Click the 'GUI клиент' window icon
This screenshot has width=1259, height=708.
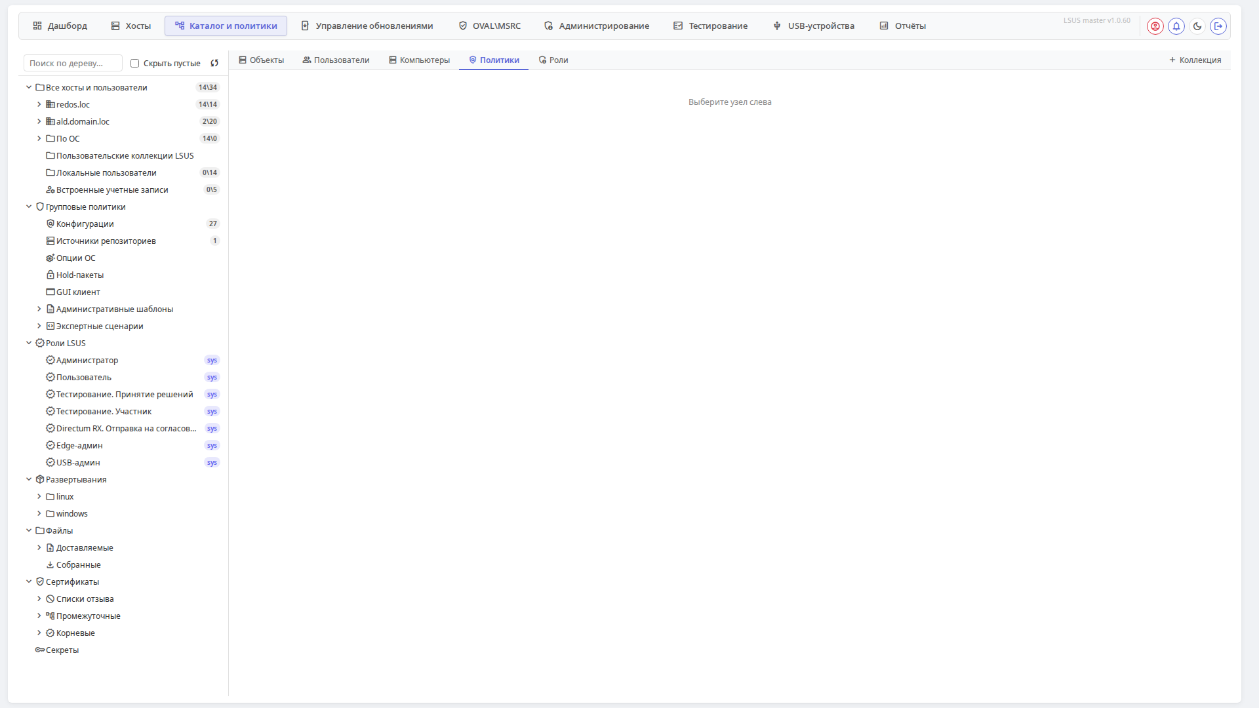[50, 292]
